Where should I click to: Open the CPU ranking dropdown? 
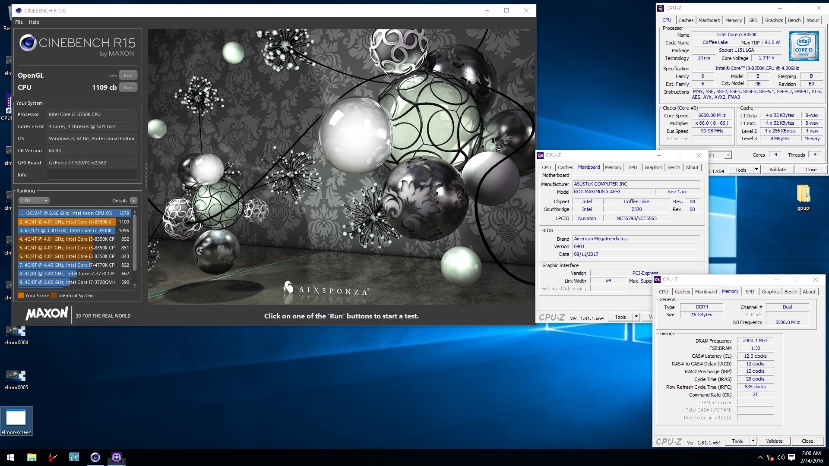[x=34, y=201]
